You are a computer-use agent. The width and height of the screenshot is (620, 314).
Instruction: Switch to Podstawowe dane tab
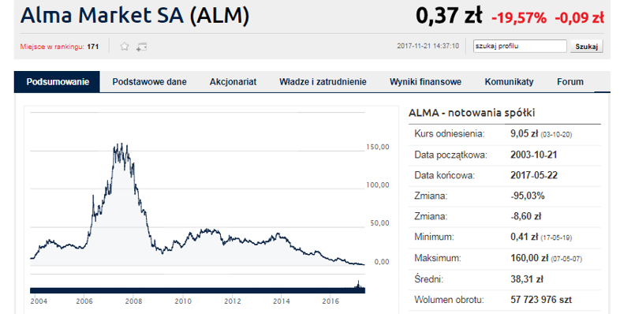pos(149,82)
